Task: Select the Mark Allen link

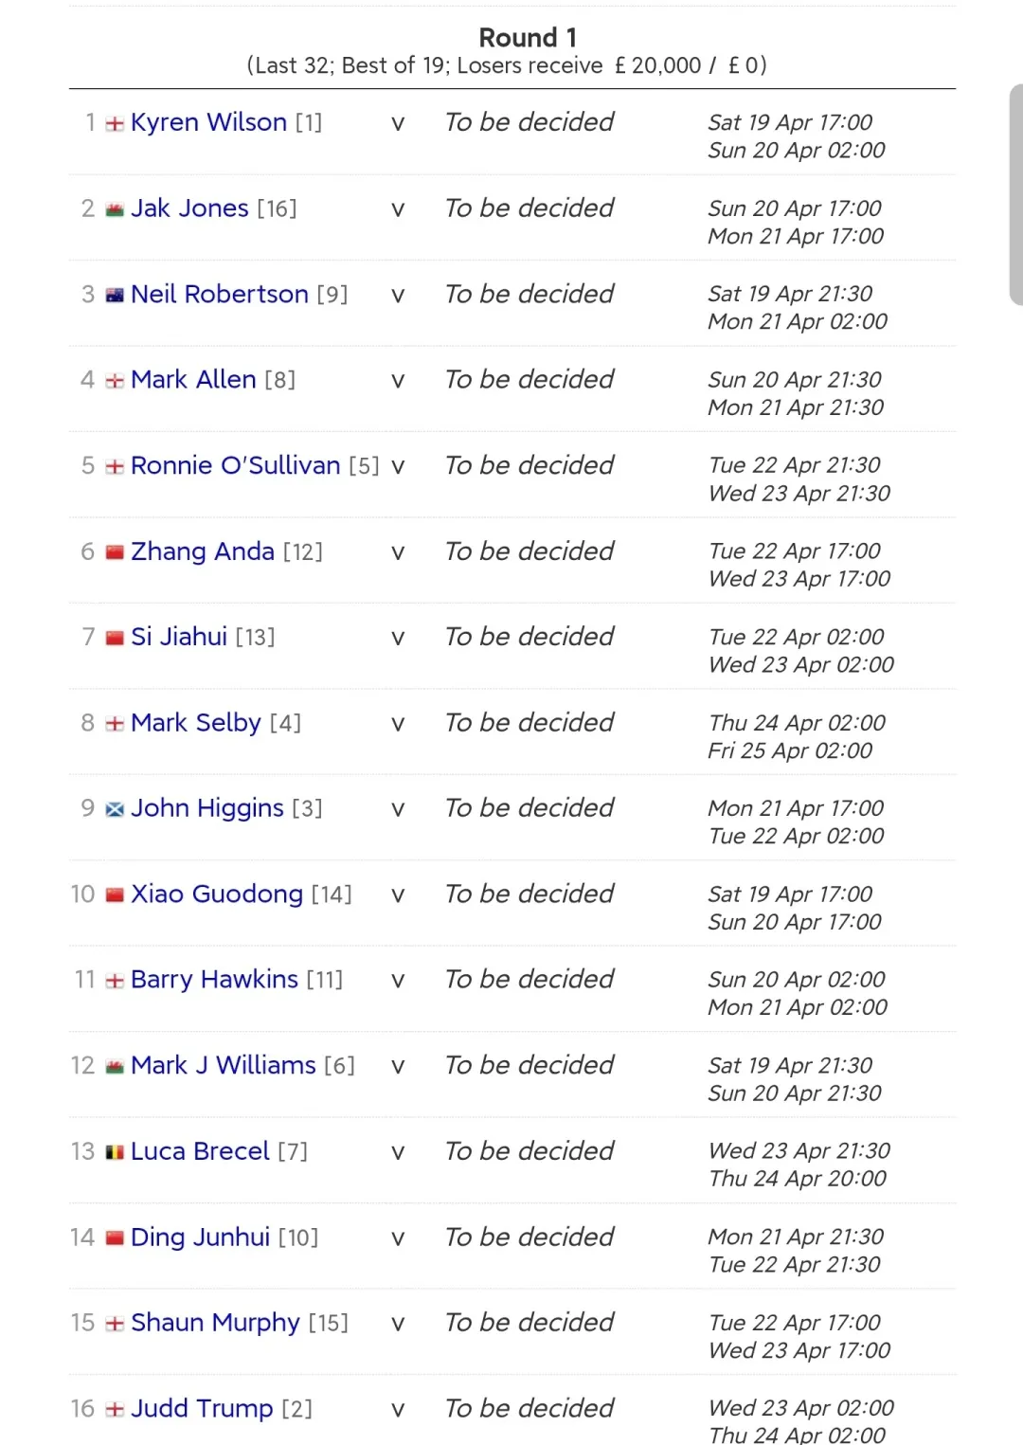Action: coord(193,380)
